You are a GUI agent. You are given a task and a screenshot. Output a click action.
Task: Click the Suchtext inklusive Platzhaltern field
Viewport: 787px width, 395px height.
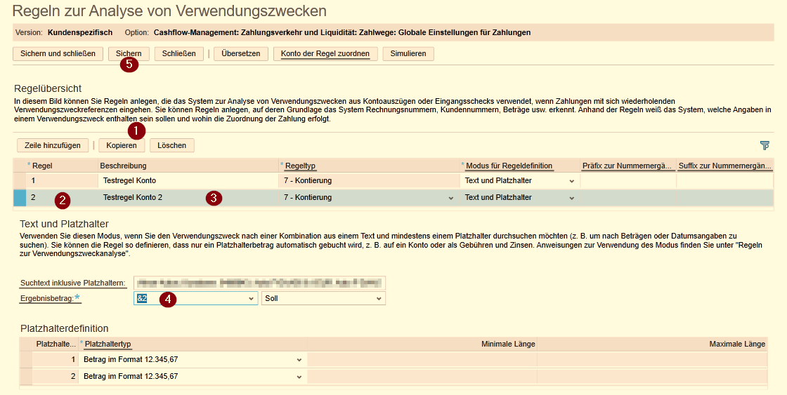point(259,283)
